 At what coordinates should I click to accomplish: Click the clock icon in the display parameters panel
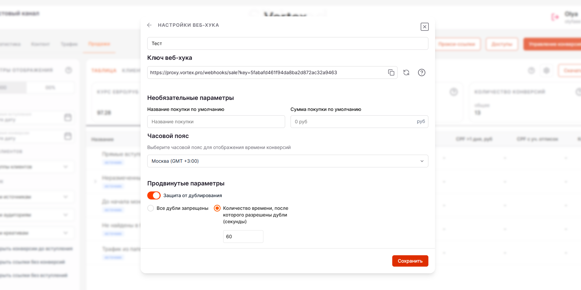[x=68, y=70]
